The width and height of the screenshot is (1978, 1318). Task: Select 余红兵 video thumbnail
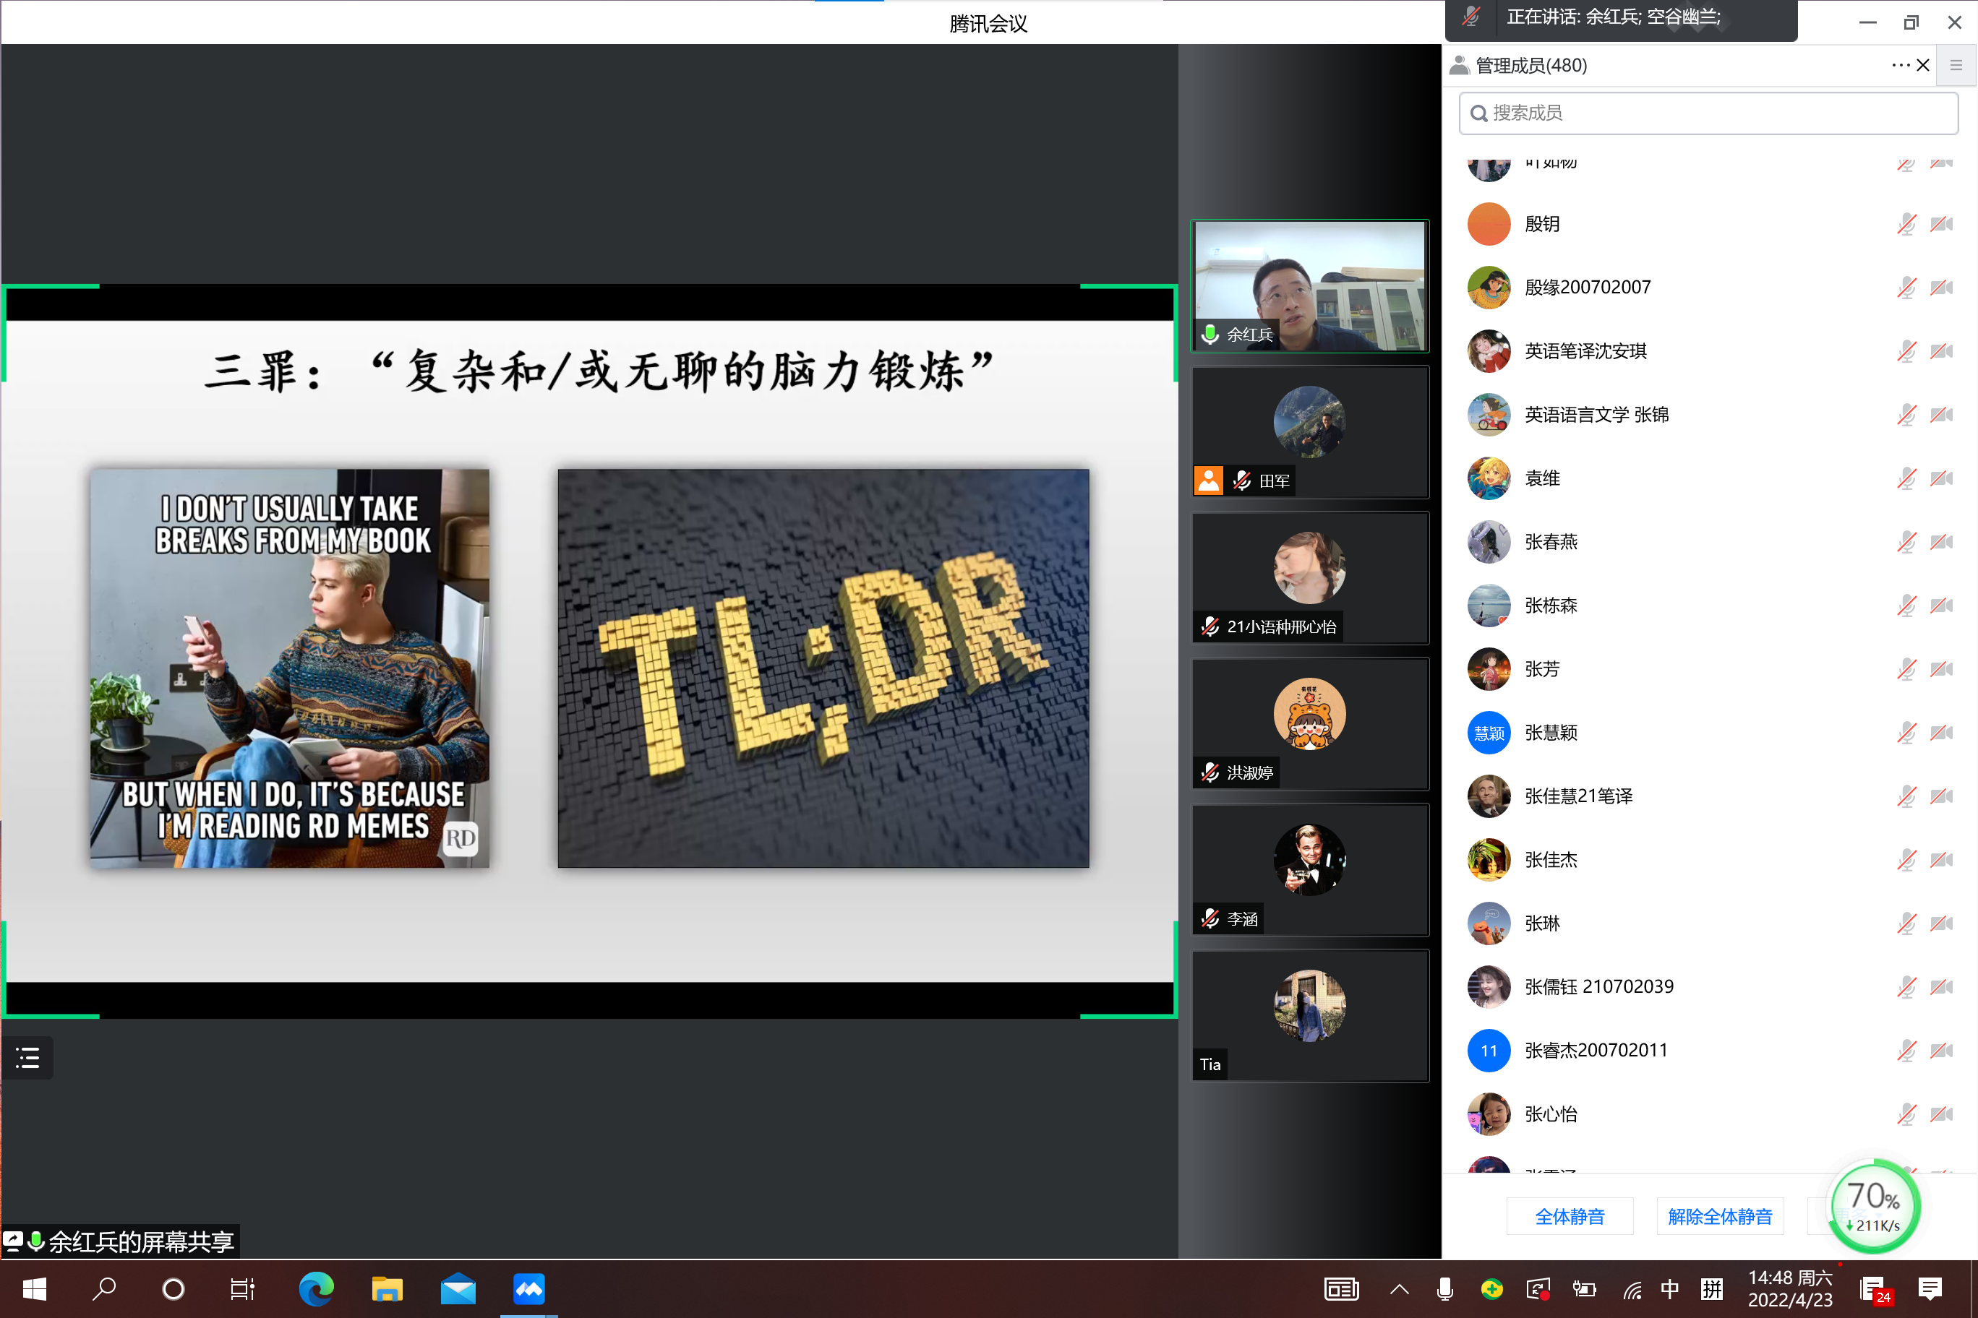[x=1309, y=286]
